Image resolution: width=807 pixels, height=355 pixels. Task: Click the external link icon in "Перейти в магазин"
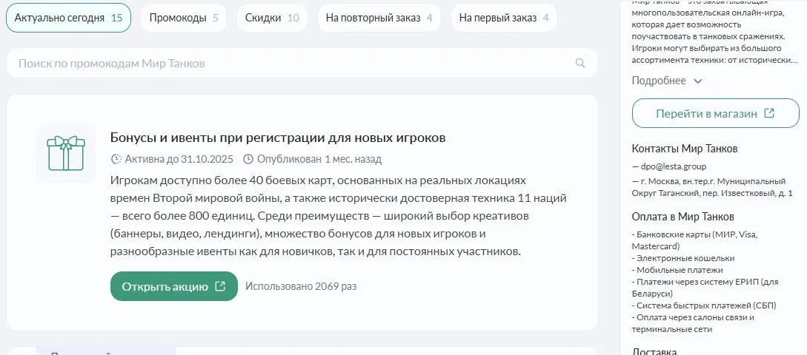click(769, 114)
